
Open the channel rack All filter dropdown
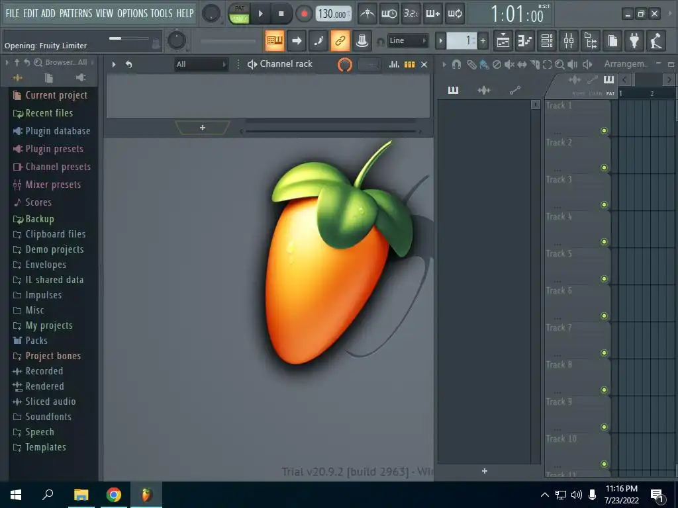click(201, 64)
